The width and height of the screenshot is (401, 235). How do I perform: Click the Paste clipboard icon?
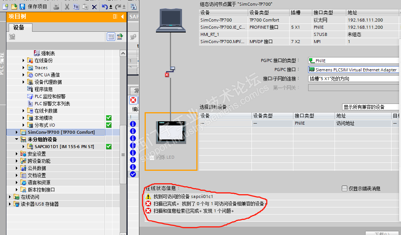click(85, 7)
